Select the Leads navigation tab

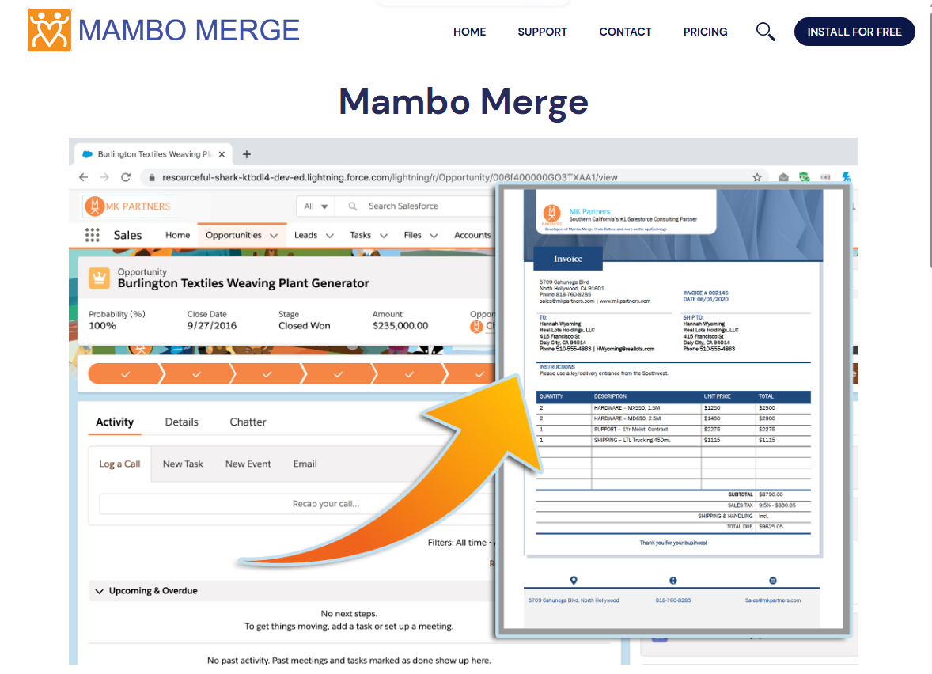point(305,235)
